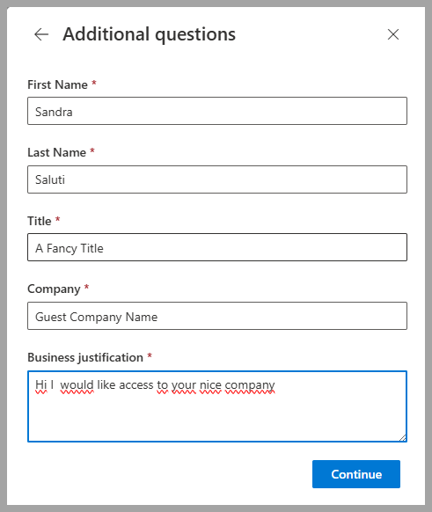
Task: Submit the form with the Continue button
Action: click(356, 474)
